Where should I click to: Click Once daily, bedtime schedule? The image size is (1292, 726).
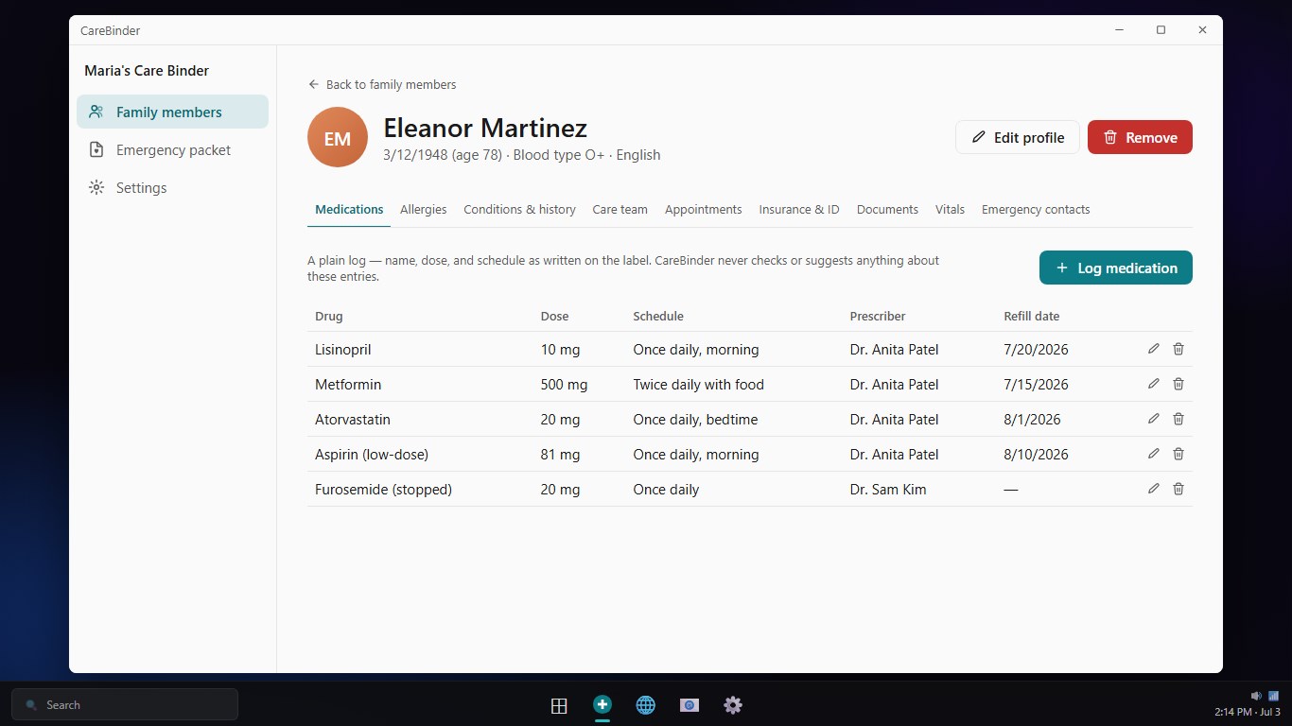[x=695, y=419]
